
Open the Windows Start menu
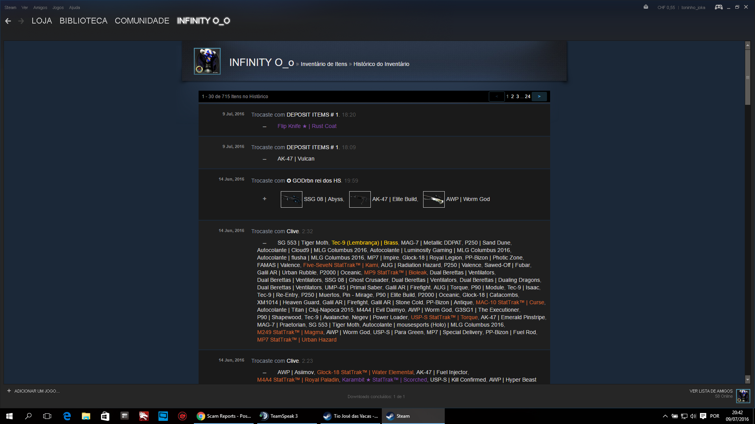tap(9, 416)
